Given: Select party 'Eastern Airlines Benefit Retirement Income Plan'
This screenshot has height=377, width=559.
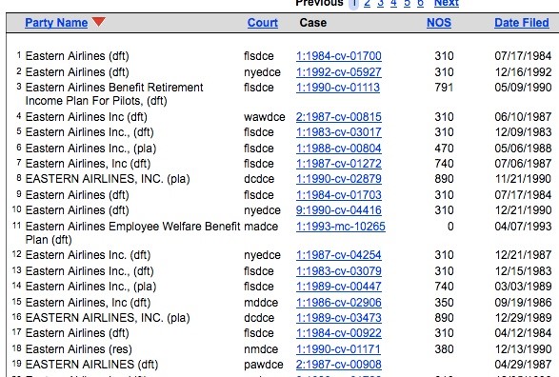Looking at the screenshot, I should (x=114, y=94).
